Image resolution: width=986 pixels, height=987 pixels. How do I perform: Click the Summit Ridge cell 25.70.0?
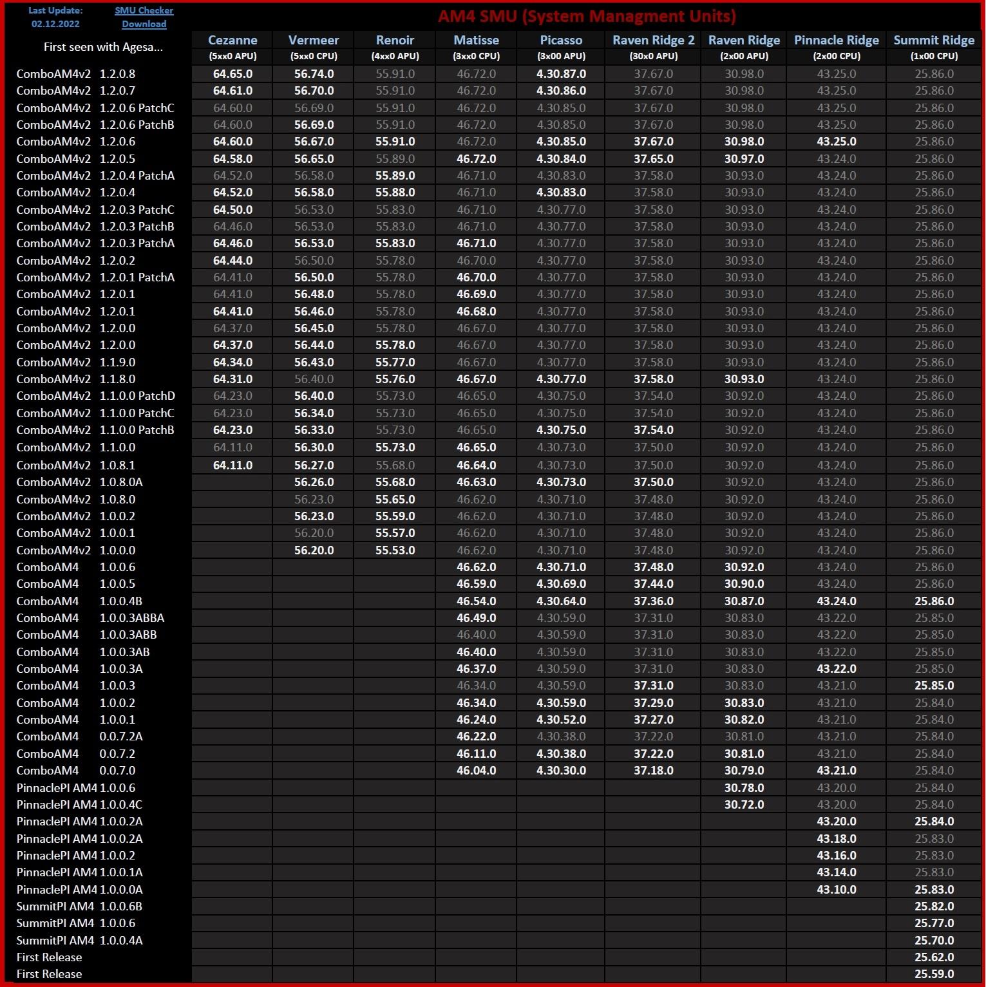(934, 940)
